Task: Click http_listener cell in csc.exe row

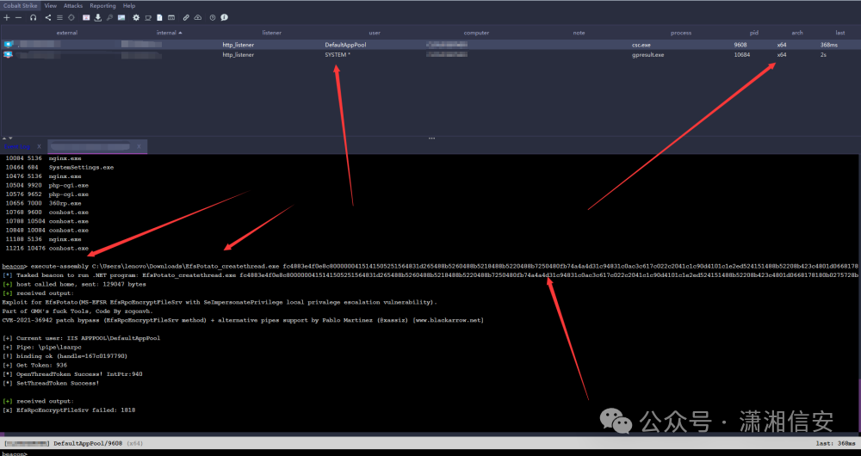Action: [238, 45]
